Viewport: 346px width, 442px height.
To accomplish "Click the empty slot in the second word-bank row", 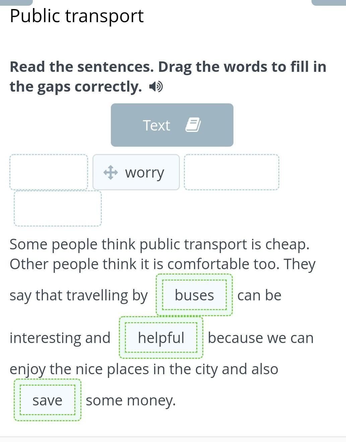I will pyautogui.click(x=58, y=208).
